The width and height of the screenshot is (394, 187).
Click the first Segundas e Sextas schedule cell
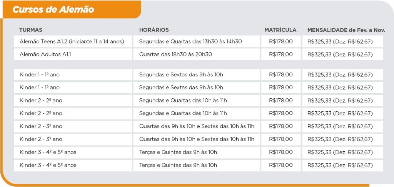tap(181, 74)
